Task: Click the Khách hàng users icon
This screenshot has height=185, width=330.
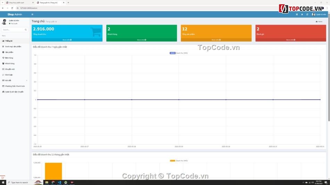Action: coord(3,64)
